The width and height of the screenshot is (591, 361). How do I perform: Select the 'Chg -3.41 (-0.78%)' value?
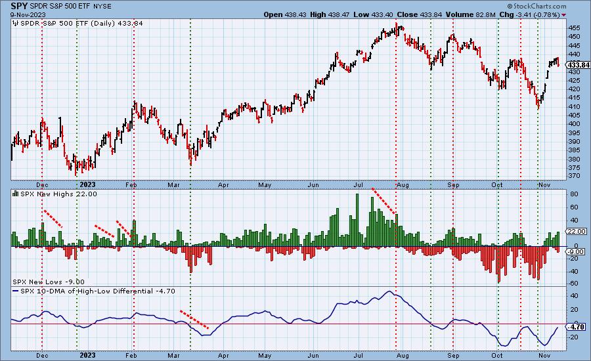(x=529, y=14)
